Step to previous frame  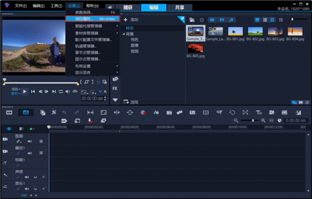(x=40, y=91)
